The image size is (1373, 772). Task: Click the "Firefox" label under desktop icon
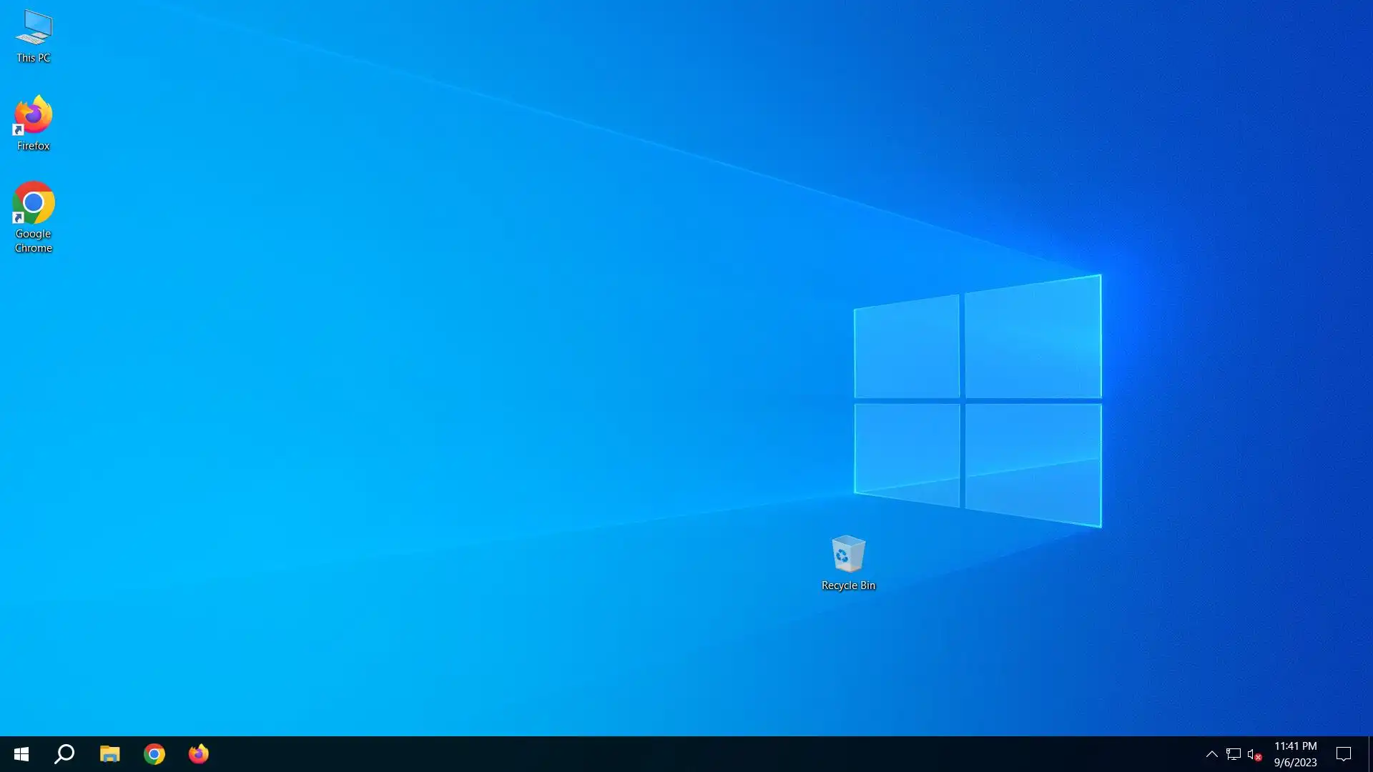pyautogui.click(x=34, y=146)
